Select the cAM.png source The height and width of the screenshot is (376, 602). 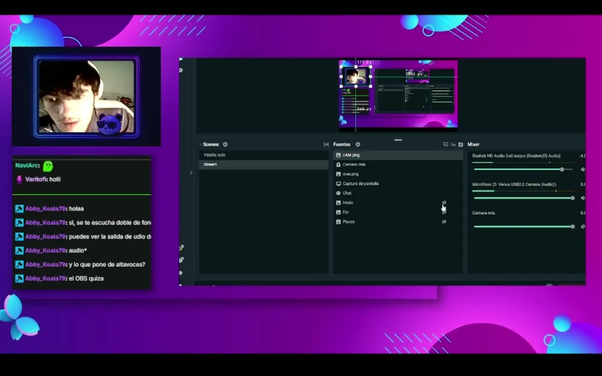pos(398,155)
